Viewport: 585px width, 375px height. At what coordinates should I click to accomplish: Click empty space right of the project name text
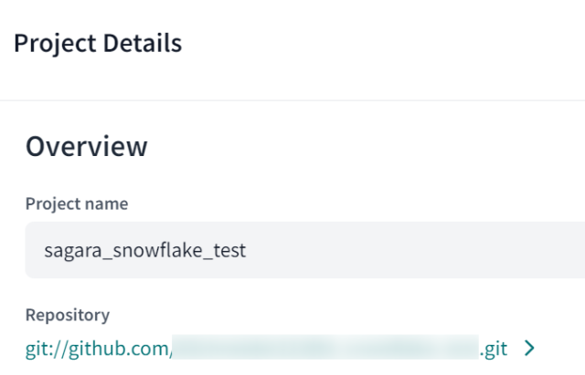[x=411, y=250]
